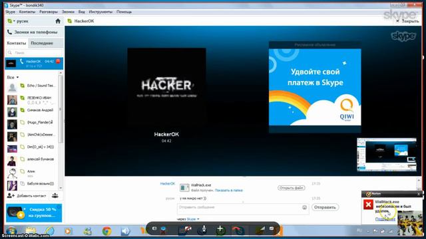Screen dimensions: 426x239
Task: Click full screen icon in call toolbar
Action: (x=272, y=228)
